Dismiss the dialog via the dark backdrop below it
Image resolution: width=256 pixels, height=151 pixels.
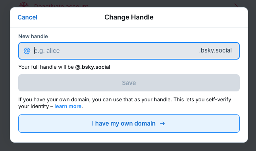129,147
